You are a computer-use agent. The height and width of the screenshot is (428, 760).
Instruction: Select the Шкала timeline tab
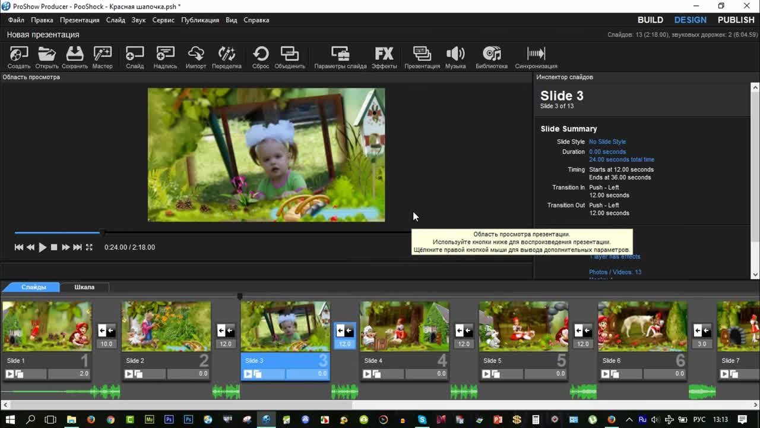pyautogui.click(x=84, y=287)
